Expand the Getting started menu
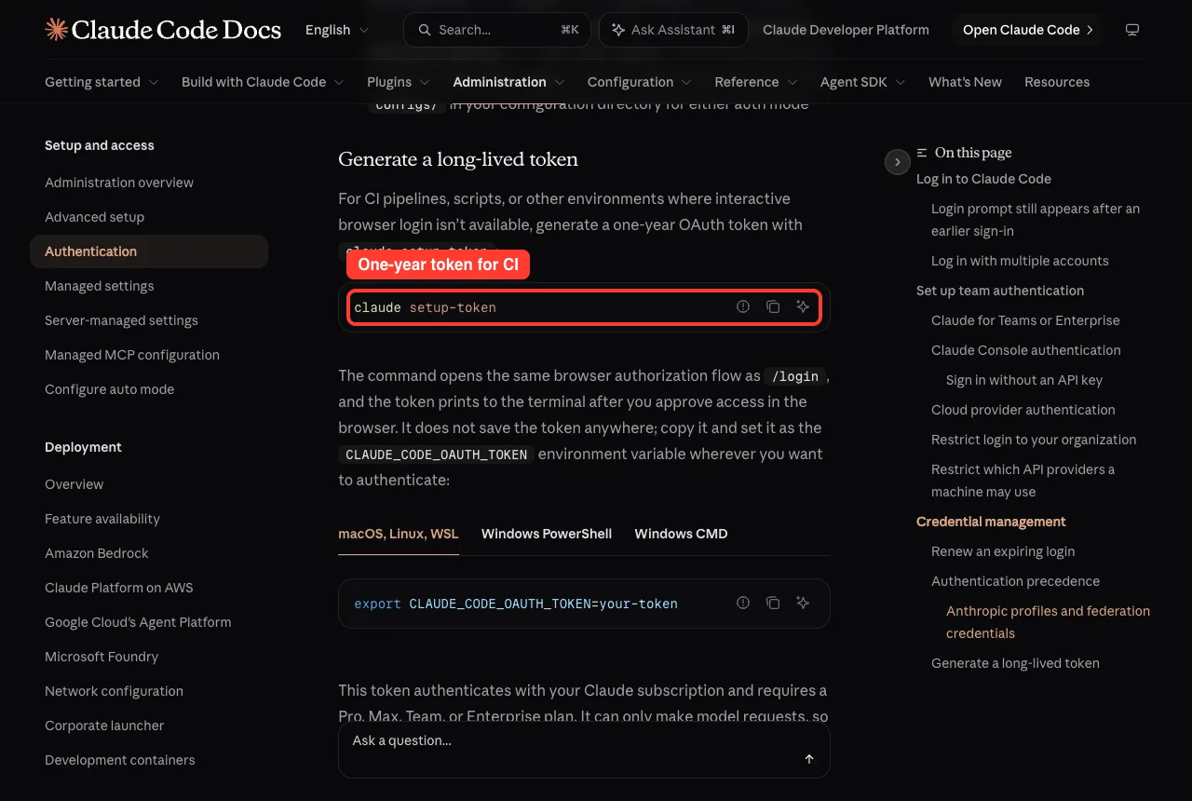The height and width of the screenshot is (801, 1192). 102,82
